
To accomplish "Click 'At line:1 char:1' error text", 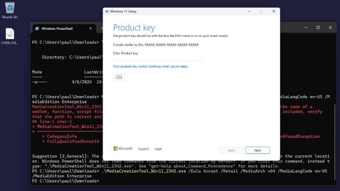I will click(52, 121).
